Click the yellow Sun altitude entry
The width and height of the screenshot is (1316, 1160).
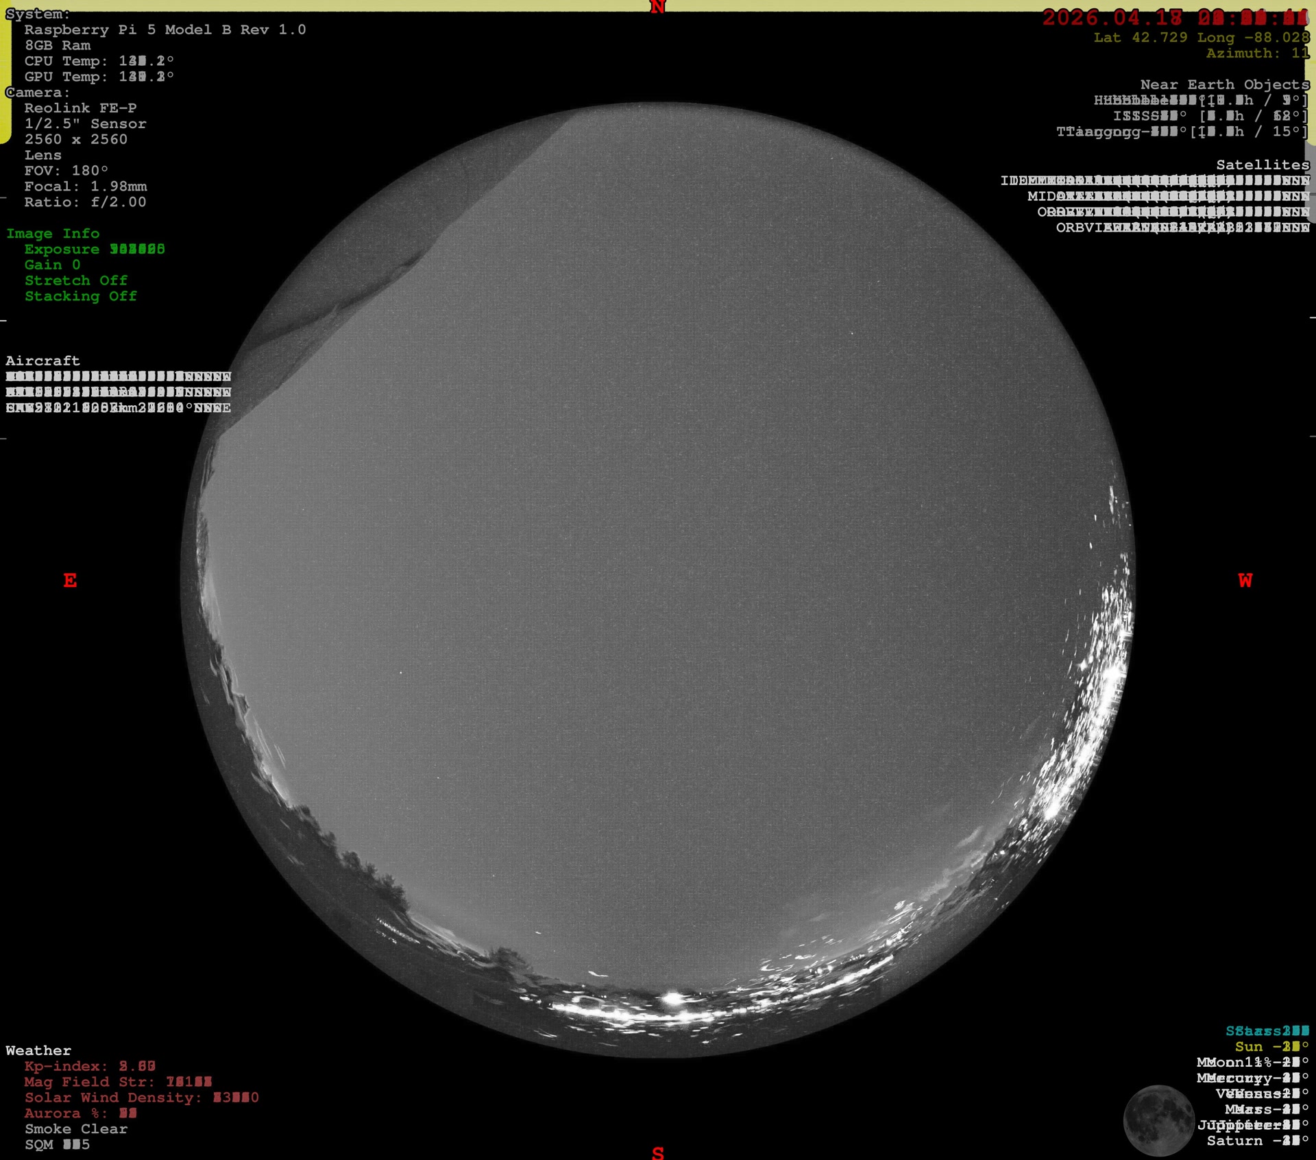tap(1271, 1047)
